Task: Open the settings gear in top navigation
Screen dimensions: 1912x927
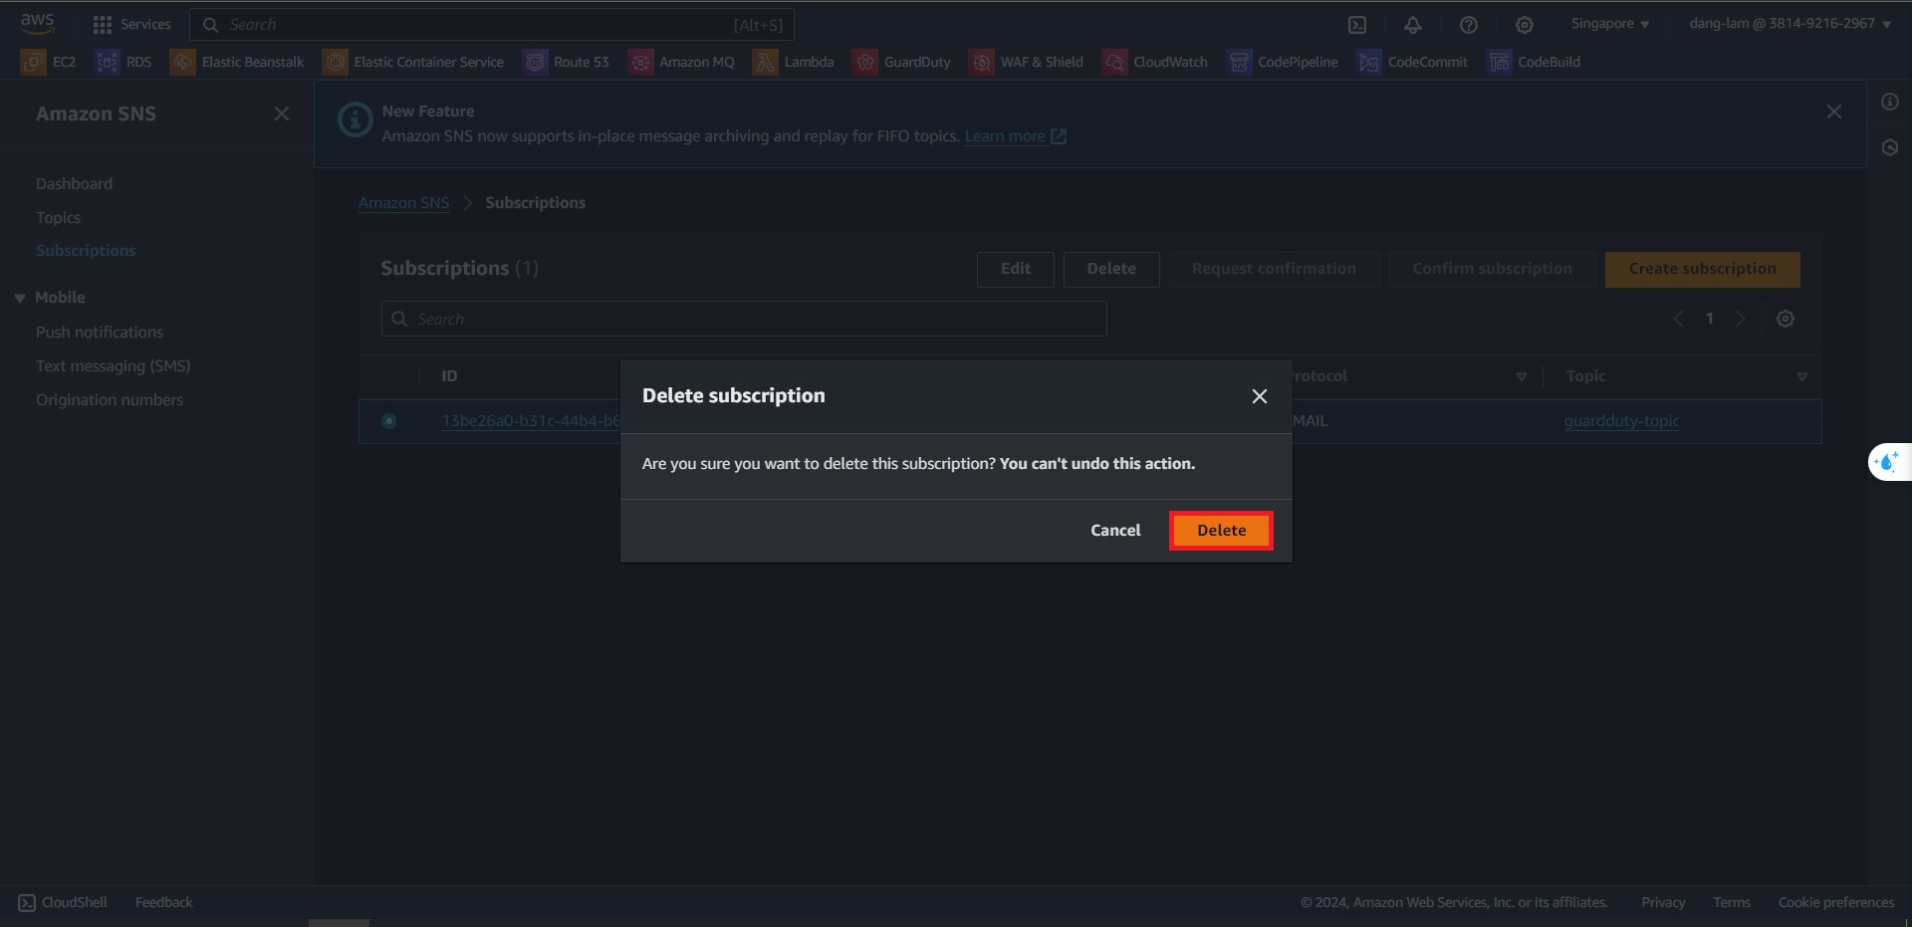Action: (1525, 25)
